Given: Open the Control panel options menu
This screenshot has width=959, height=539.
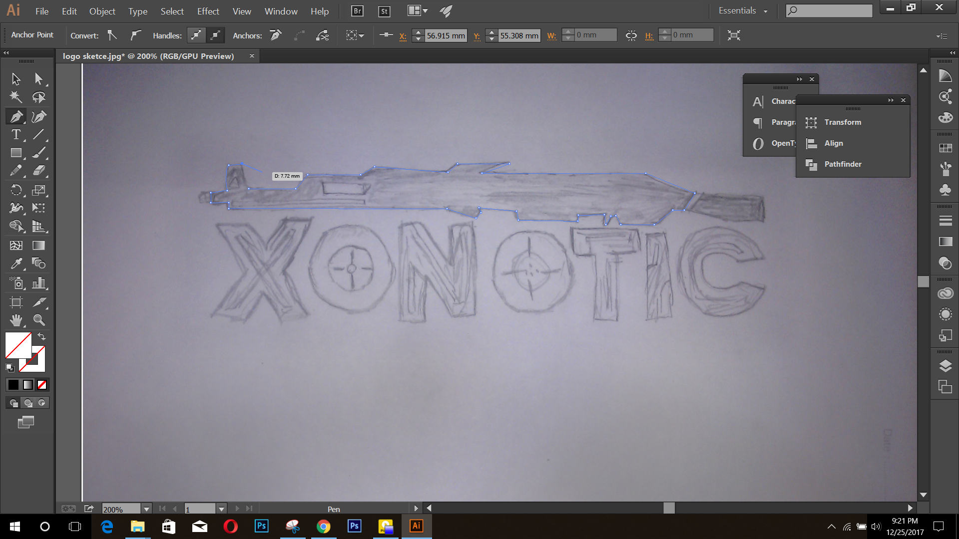Looking at the screenshot, I should click(942, 36).
